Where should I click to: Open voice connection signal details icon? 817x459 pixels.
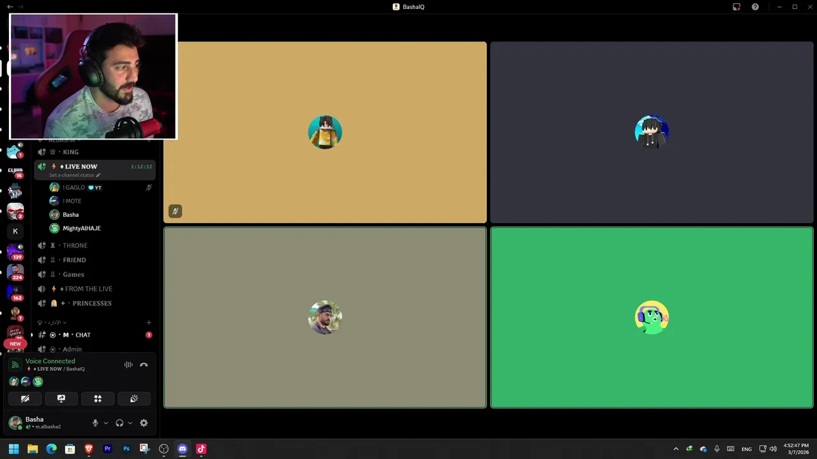point(15,365)
